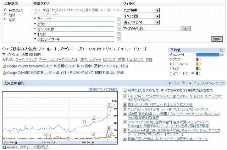Click the red ブラウニー average bar
Viewport: 227px width, 150px height.
click(x=197, y=59)
